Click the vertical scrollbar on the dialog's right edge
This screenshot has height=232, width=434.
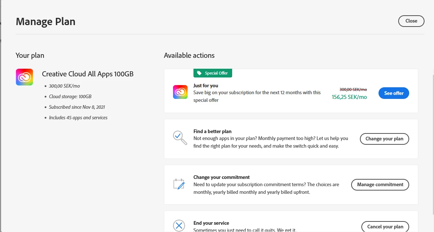(433, 109)
